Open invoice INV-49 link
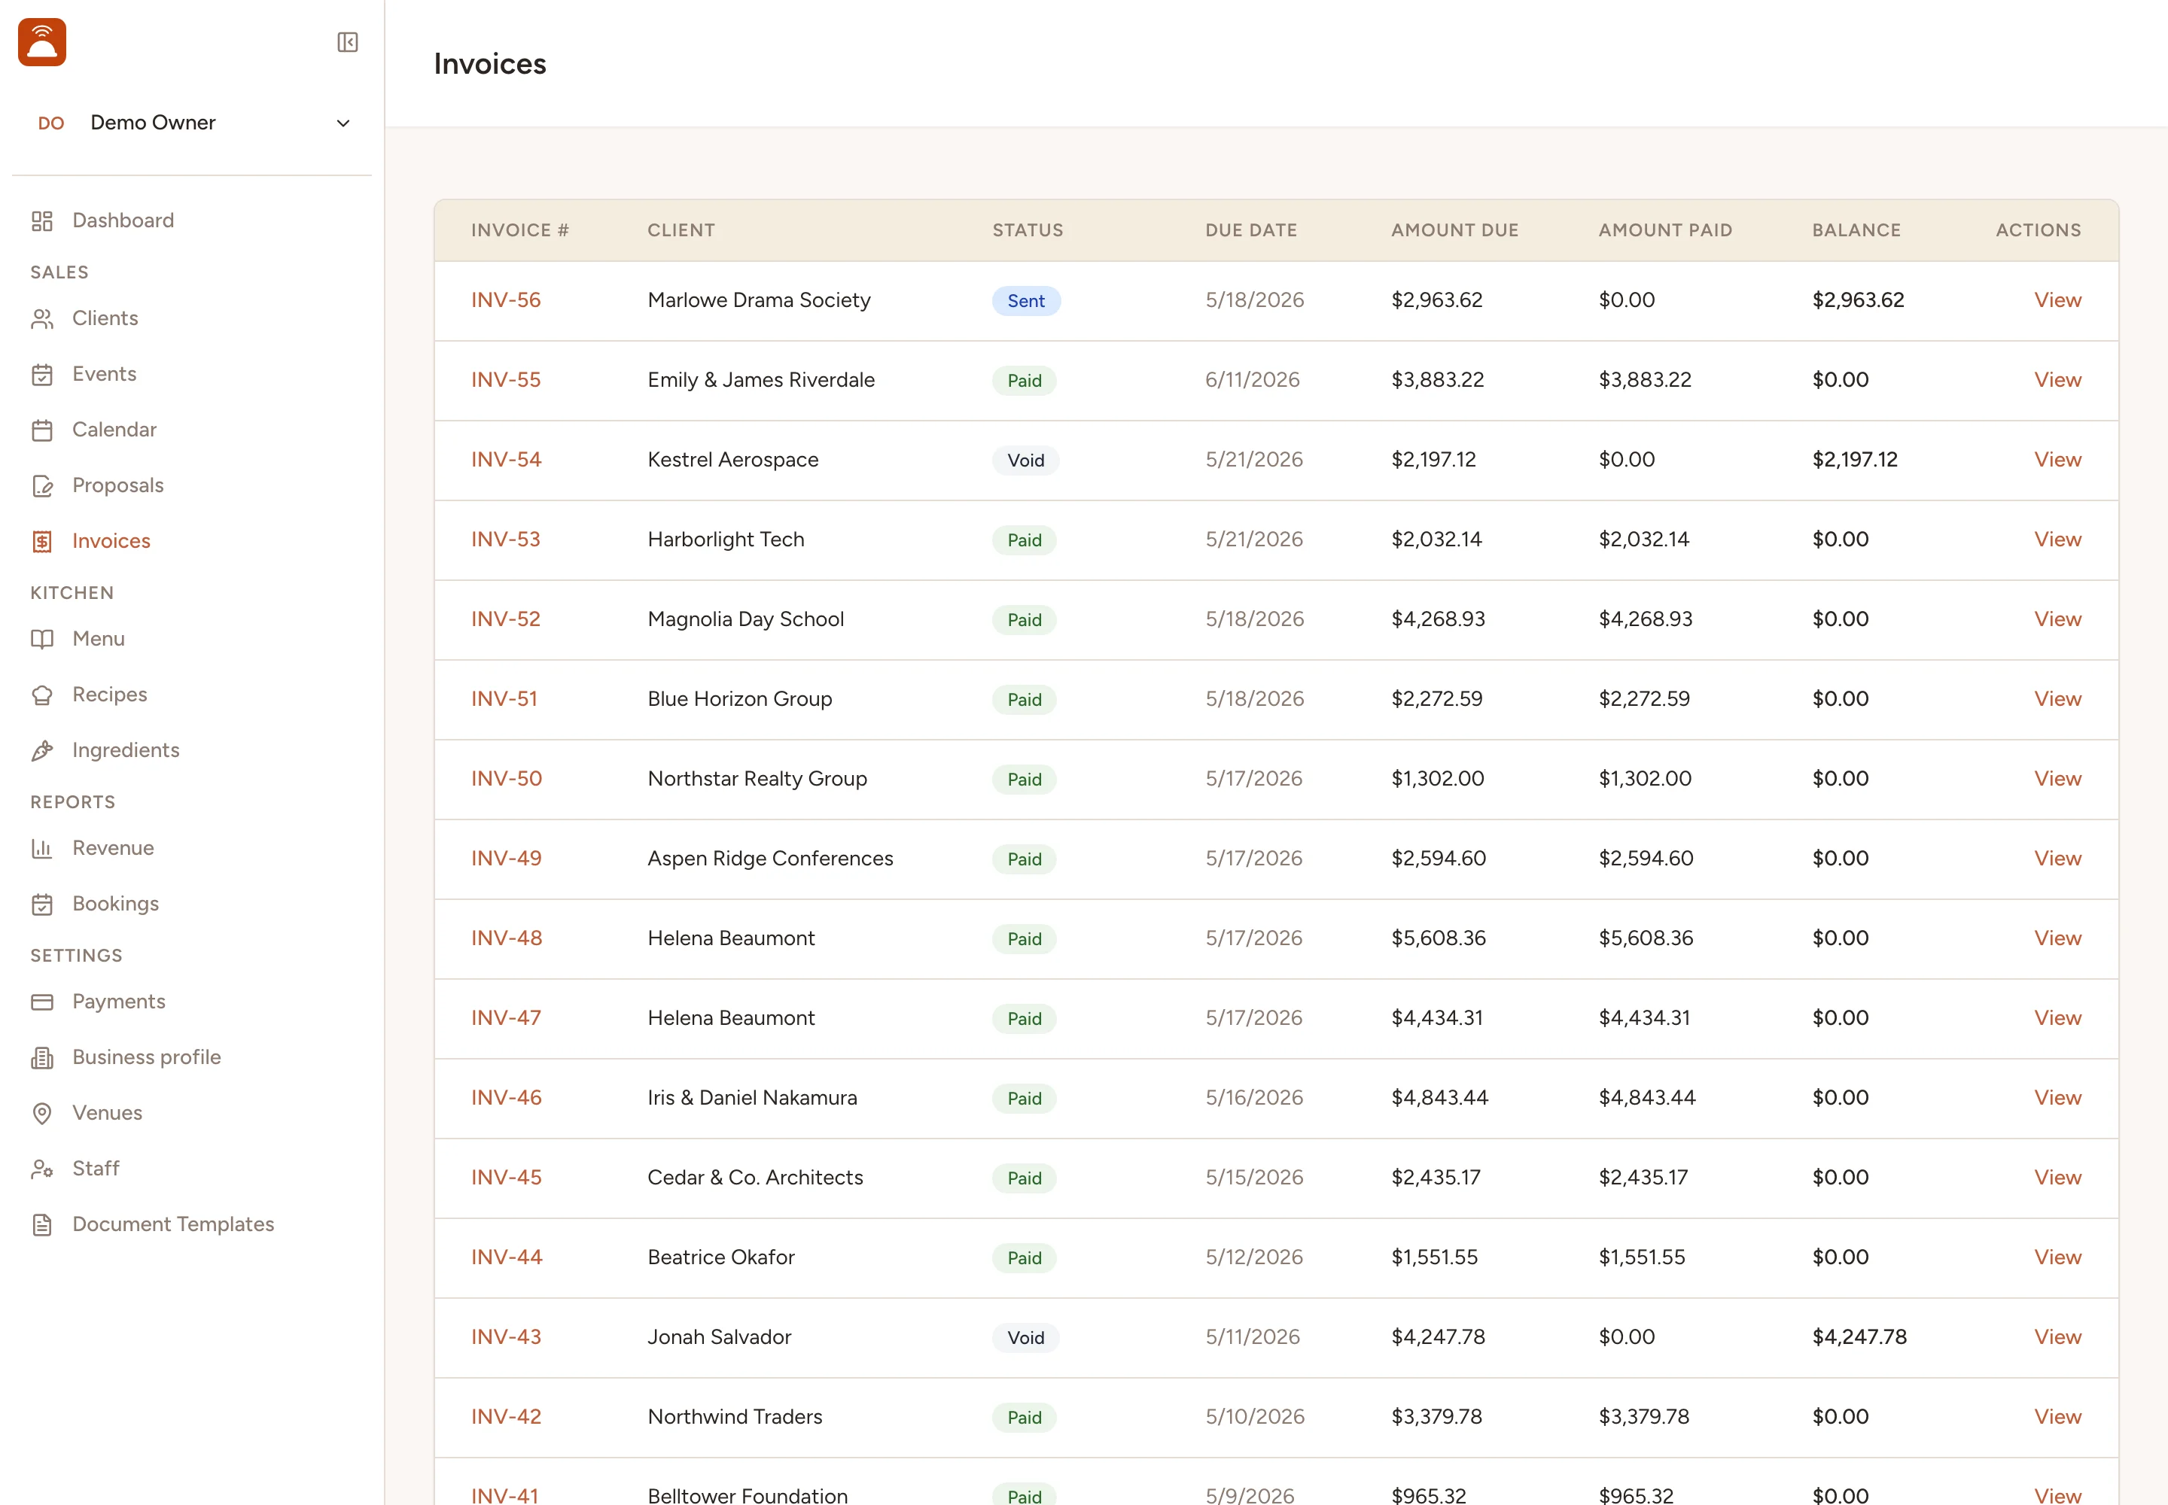Screen dimensions: 2168x1505 pyautogui.click(x=507, y=858)
